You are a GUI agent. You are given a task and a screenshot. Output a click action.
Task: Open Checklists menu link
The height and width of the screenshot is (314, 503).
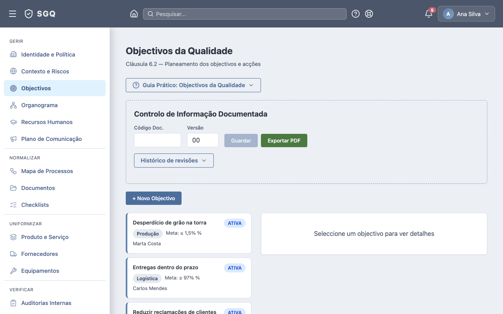pos(55,205)
